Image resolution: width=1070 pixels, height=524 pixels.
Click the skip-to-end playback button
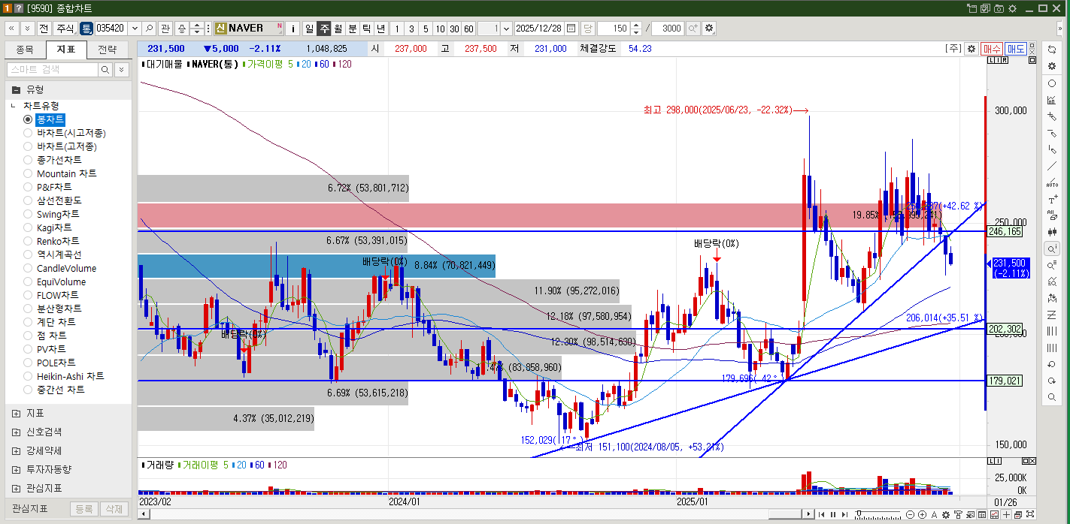844,514
